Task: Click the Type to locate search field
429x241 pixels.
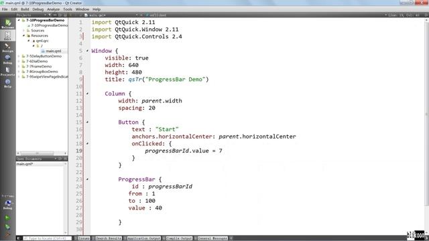Action: (48, 238)
